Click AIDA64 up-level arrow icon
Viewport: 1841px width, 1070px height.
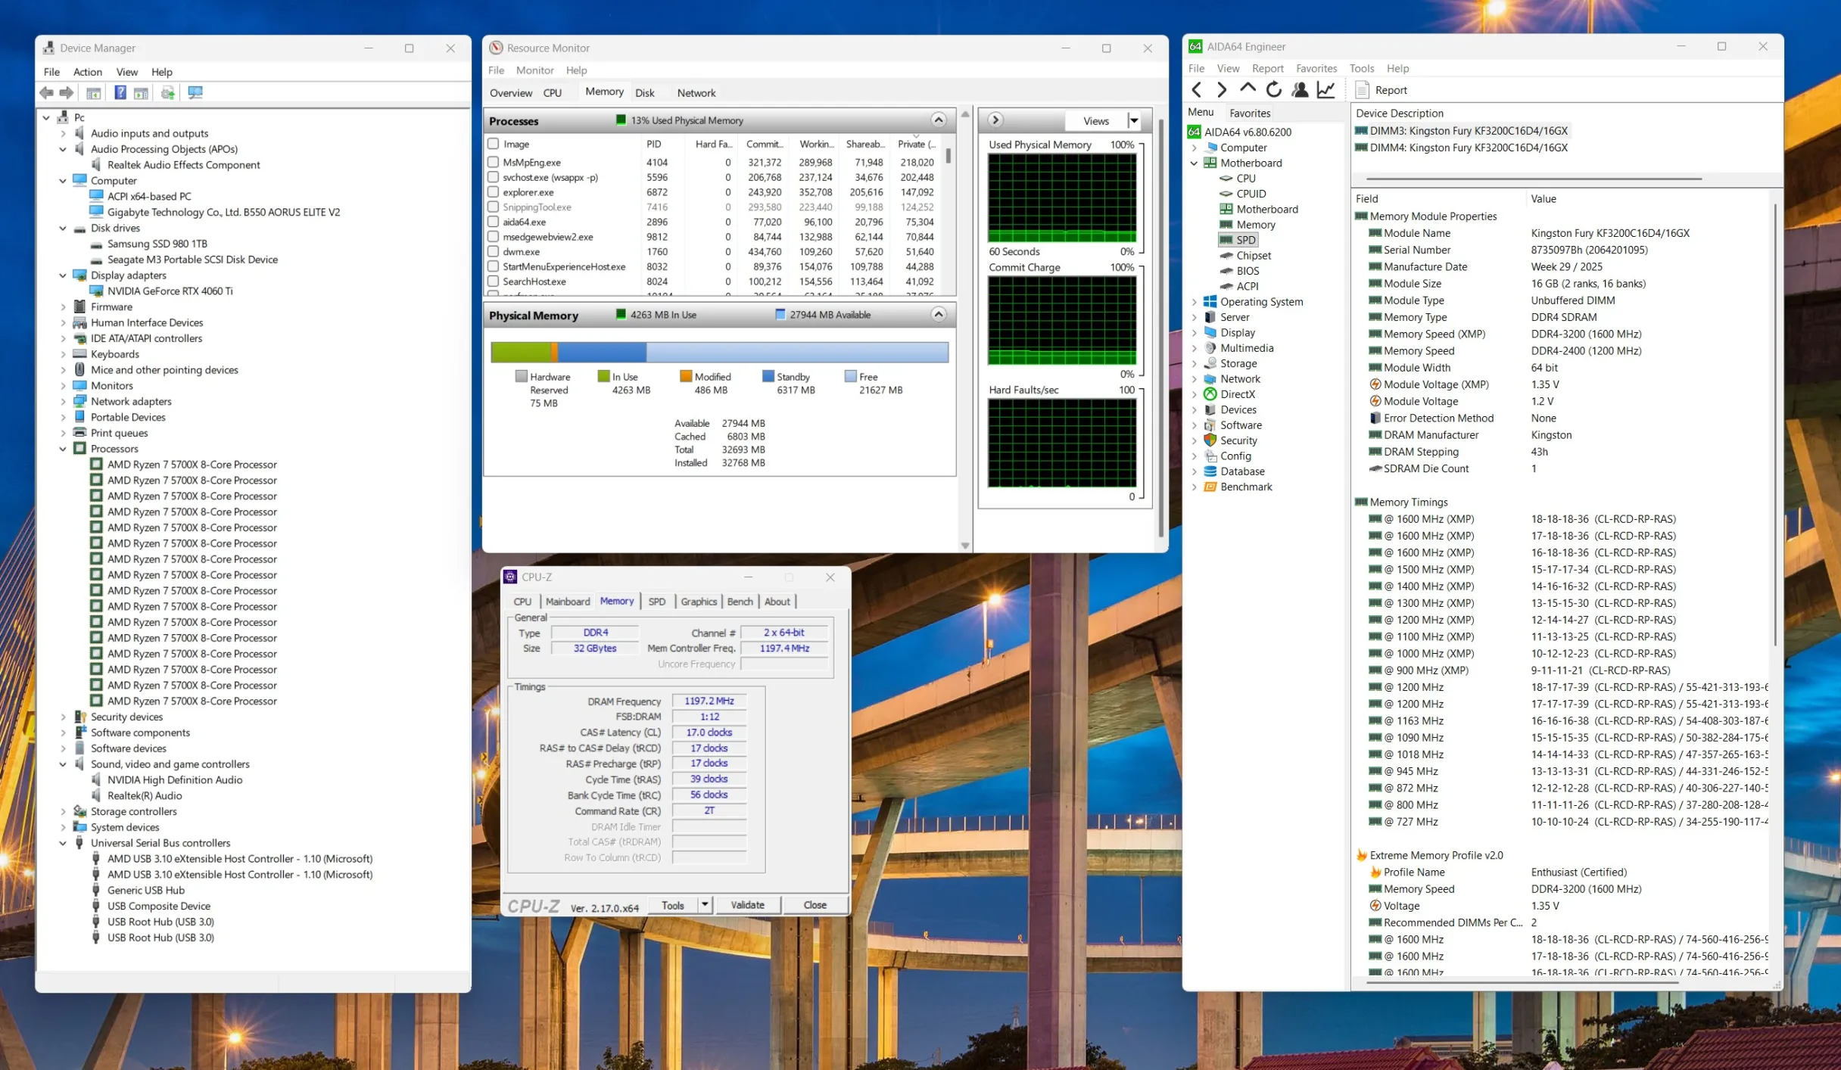[x=1247, y=89]
